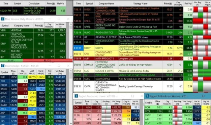The image size is (211, 125).
Task: Click scroll-up arrow in VolumeRadar window
Action: pos(71,71)
